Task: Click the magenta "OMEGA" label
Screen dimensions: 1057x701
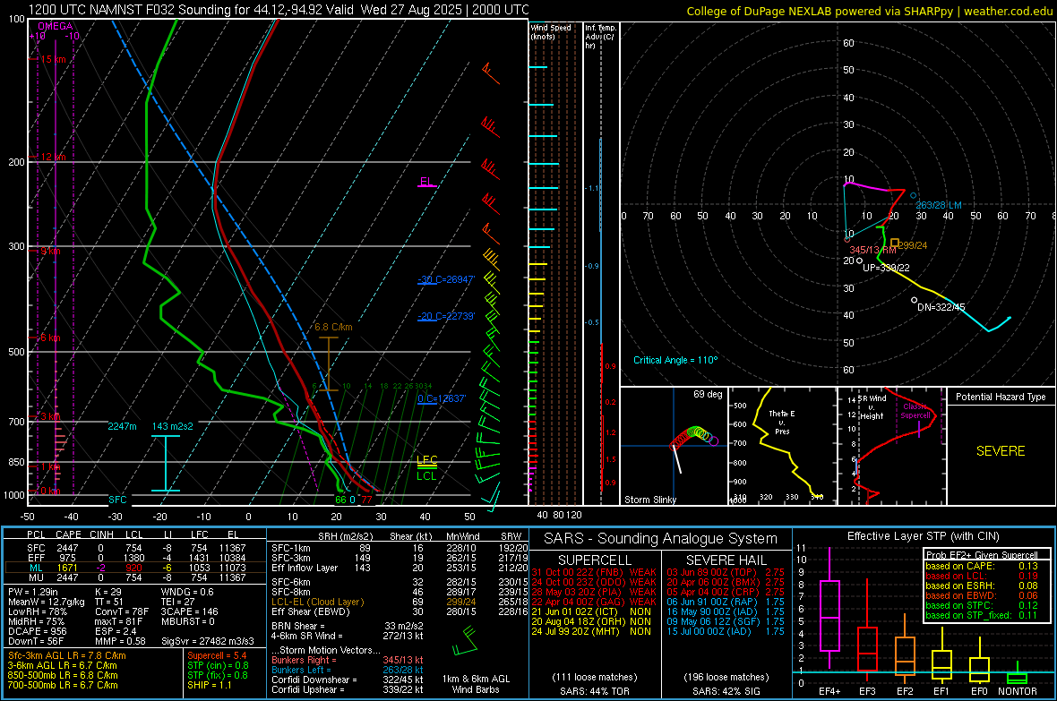Action: 56,26
